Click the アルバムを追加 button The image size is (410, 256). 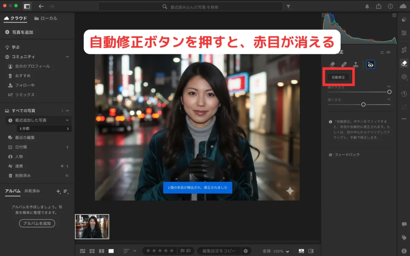[37, 223]
